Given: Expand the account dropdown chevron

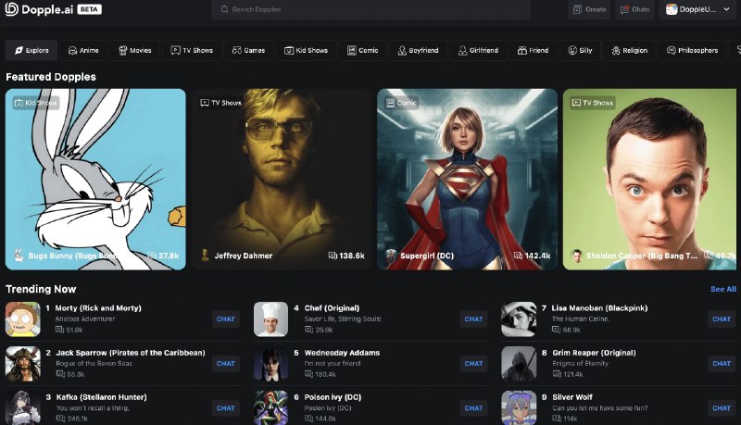Looking at the screenshot, I should (726, 9).
